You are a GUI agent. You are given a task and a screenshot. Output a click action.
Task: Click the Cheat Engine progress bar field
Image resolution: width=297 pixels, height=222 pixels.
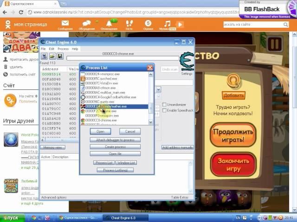[123, 58]
